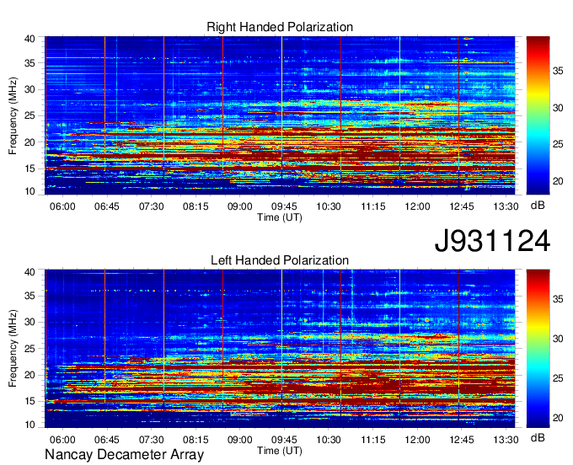Click the 'Nancay Decameter Array' caption
This screenshot has width=573, height=465.
tap(124, 454)
